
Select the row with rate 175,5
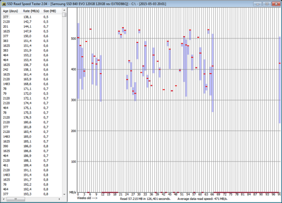31,113
